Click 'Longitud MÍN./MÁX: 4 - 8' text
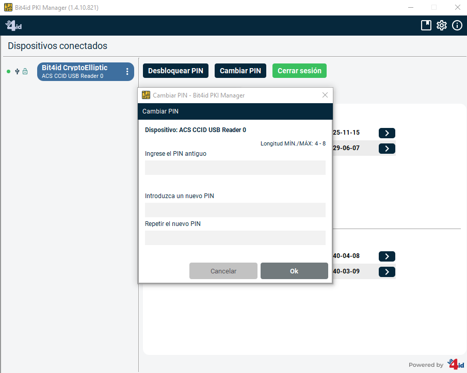 point(293,143)
